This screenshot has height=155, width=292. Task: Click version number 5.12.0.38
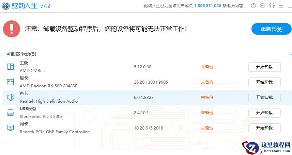coord(143,67)
